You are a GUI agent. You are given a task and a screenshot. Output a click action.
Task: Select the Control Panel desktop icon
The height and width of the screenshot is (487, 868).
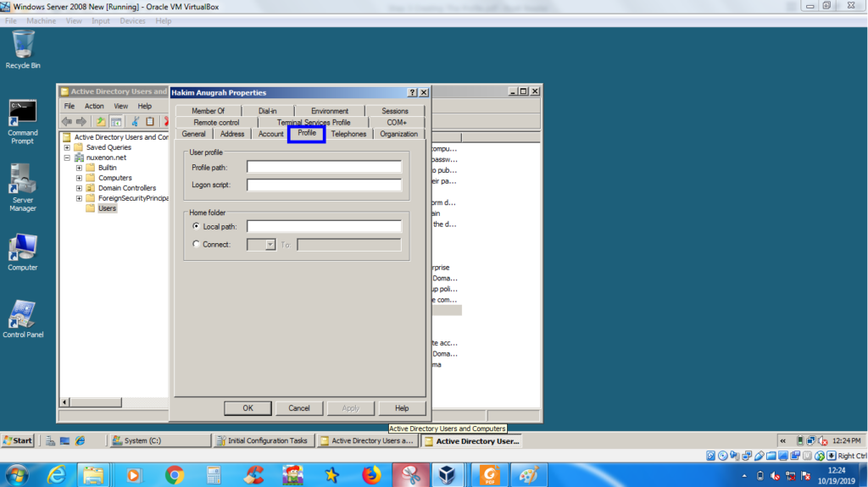point(23,318)
